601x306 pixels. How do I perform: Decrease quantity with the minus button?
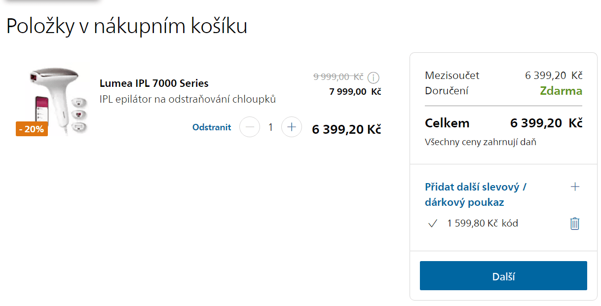pyautogui.click(x=250, y=127)
